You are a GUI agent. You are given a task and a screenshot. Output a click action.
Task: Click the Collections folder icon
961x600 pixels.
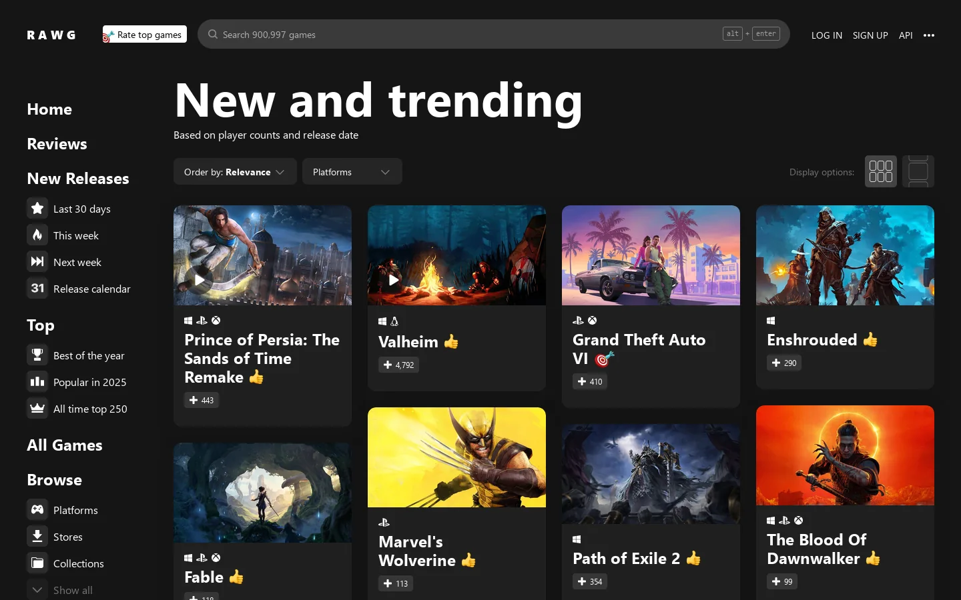tap(37, 563)
